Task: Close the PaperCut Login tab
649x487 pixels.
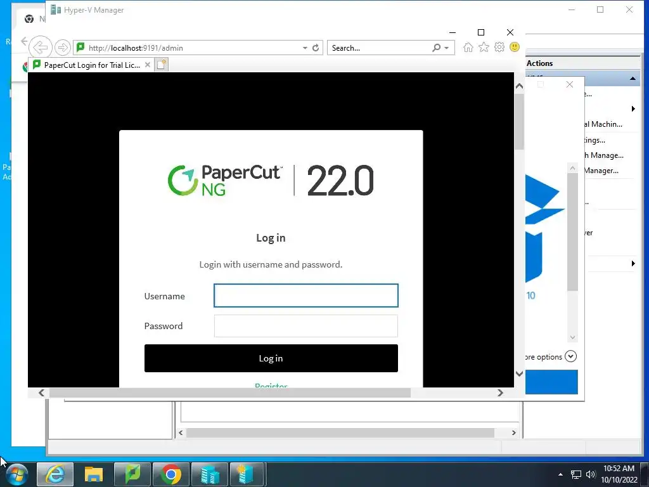Action: tap(147, 65)
